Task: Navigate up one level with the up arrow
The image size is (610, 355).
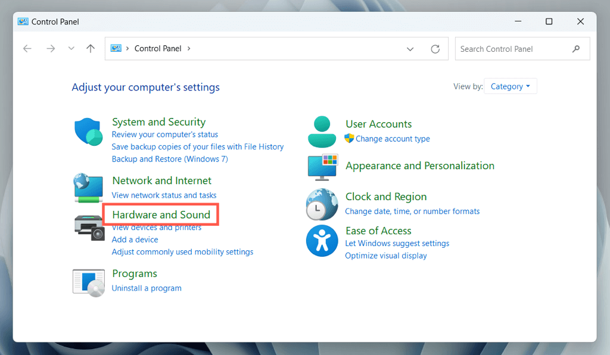Action: pyautogui.click(x=91, y=49)
